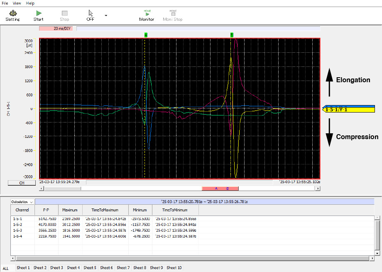Open the Calculation dropdown
This screenshot has width=382, height=272.
(x=22, y=202)
